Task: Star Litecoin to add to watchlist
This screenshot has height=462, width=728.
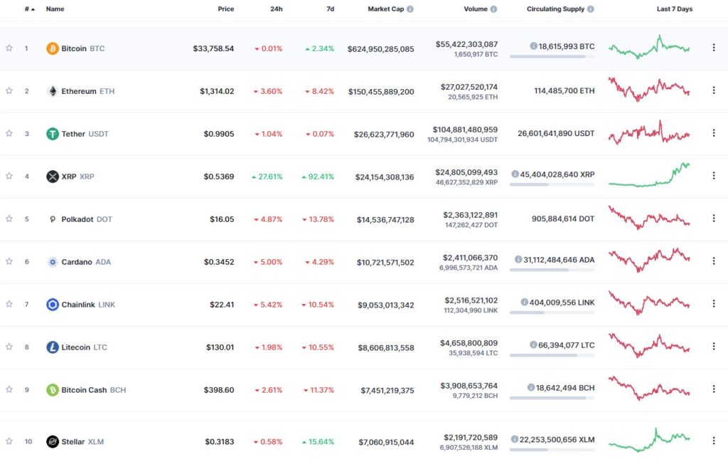Action: pyautogui.click(x=9, y=347)
